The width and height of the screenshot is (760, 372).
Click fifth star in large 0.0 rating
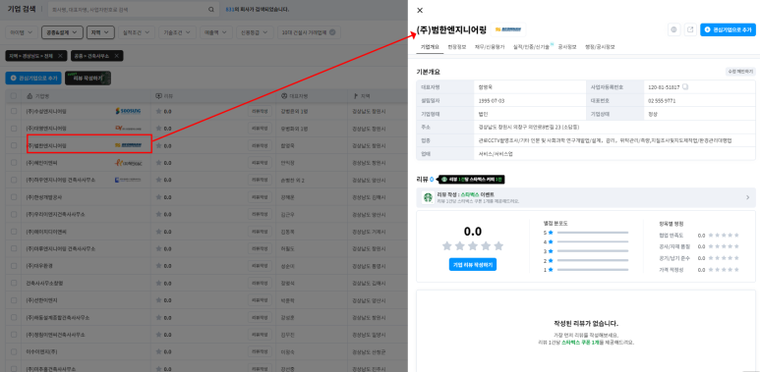498,245
